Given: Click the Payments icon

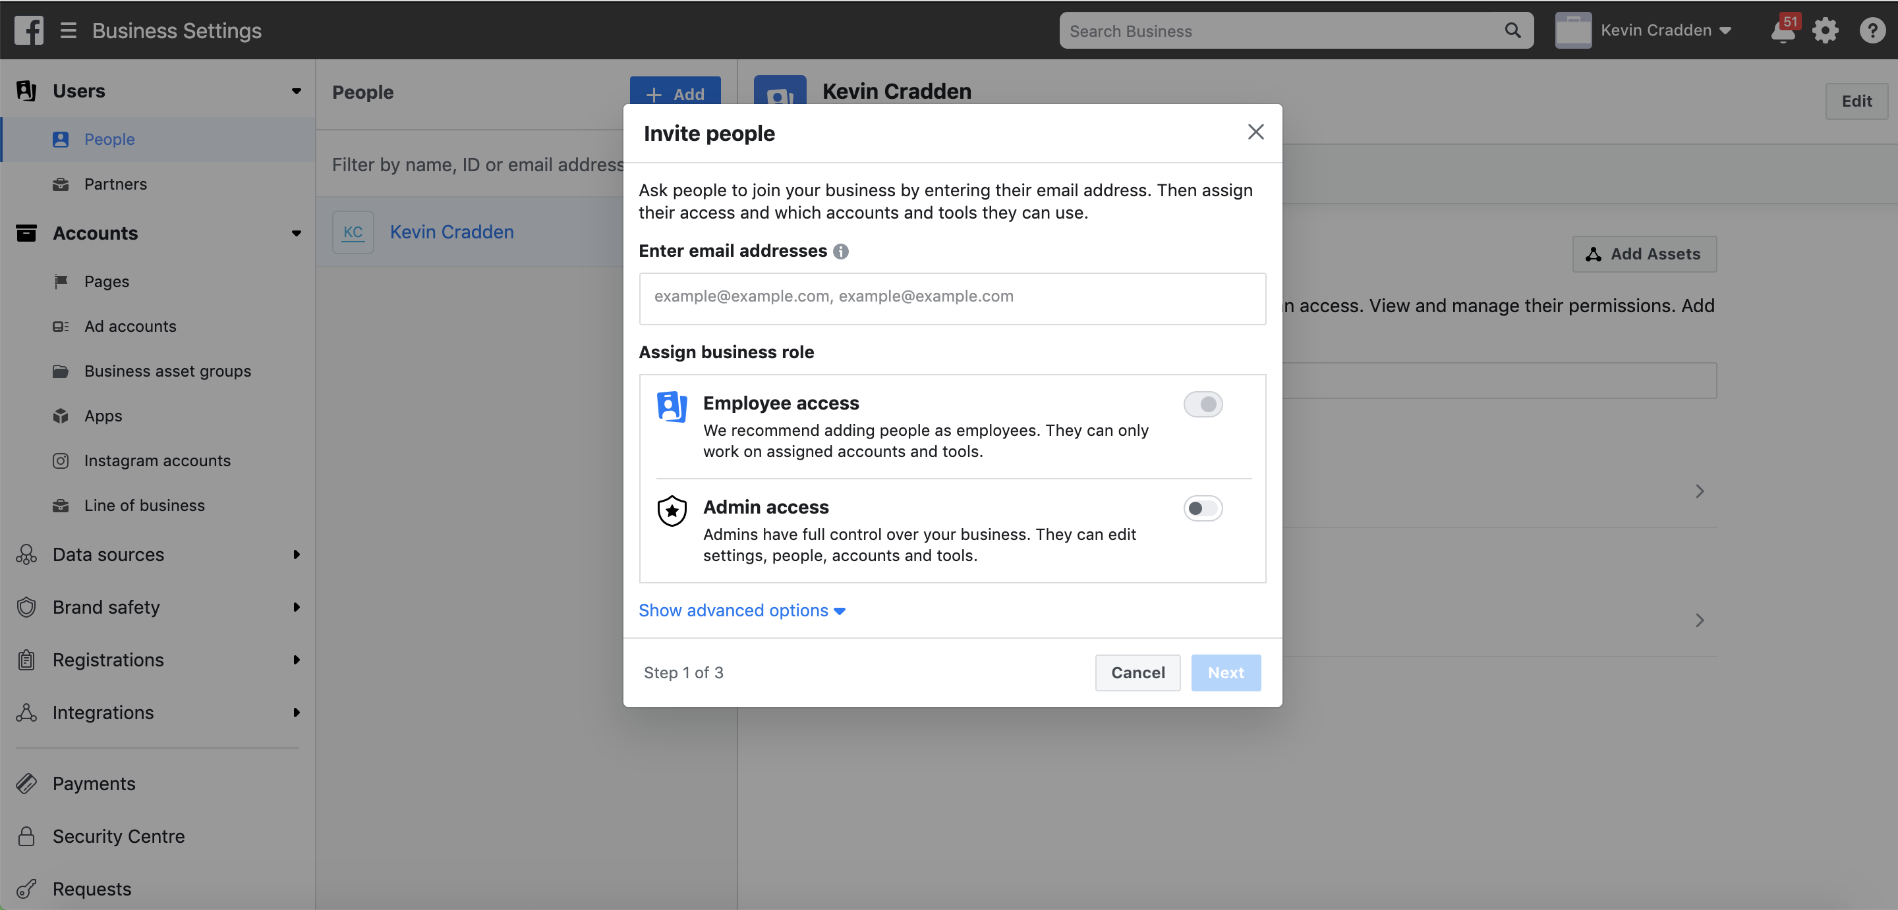Looking at the screenshot, I should coord(26,784).
